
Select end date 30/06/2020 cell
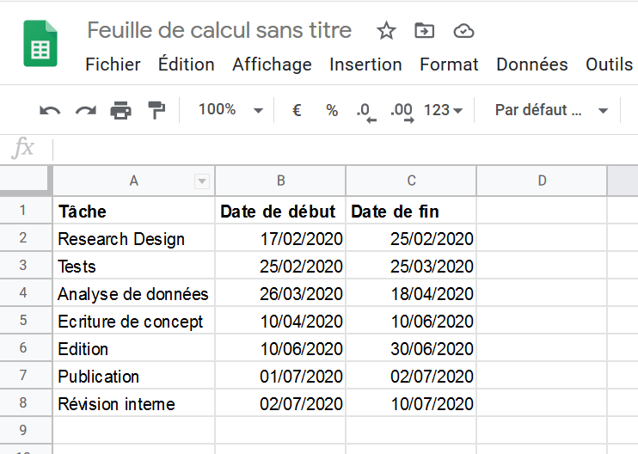point(411,348)
